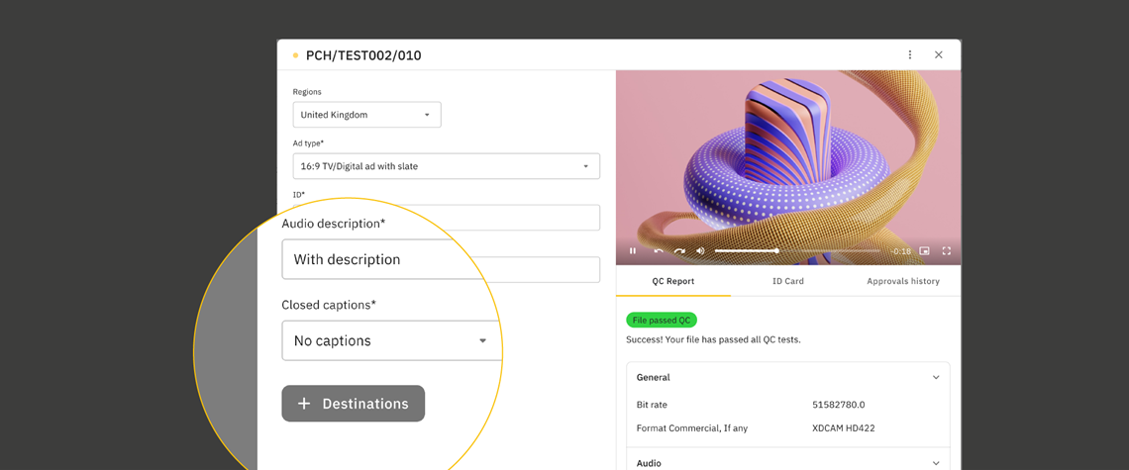Click the bit rate value 51582780.0

(x=838, y=405)
